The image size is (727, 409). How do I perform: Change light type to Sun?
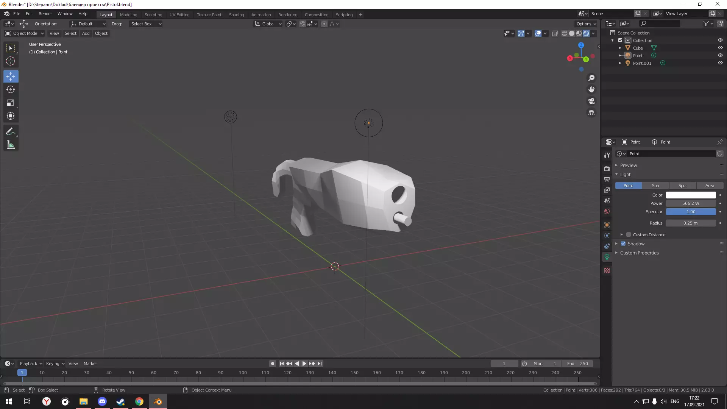(655, 186)
